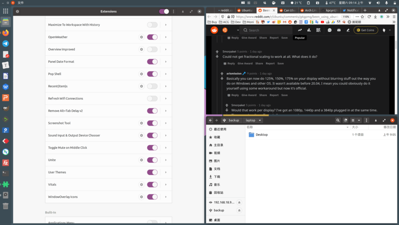The image size is (399, 225).
Task: Disable the Panel Date Format extension
Action: 152,62
